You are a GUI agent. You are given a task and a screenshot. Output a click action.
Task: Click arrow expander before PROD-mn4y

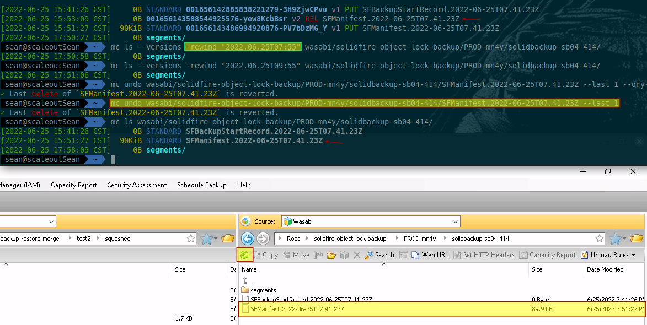coord(397,239)
